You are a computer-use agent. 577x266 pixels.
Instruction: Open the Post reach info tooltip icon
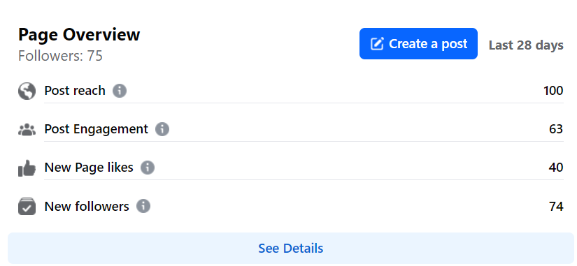120,90
